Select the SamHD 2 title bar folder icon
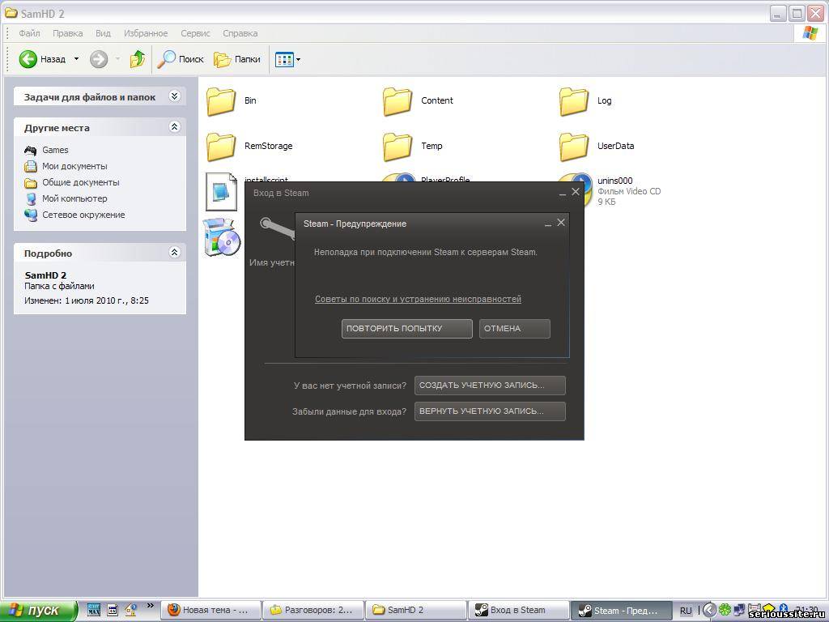This screenshot has height=622, width=829. click(11, 13)
